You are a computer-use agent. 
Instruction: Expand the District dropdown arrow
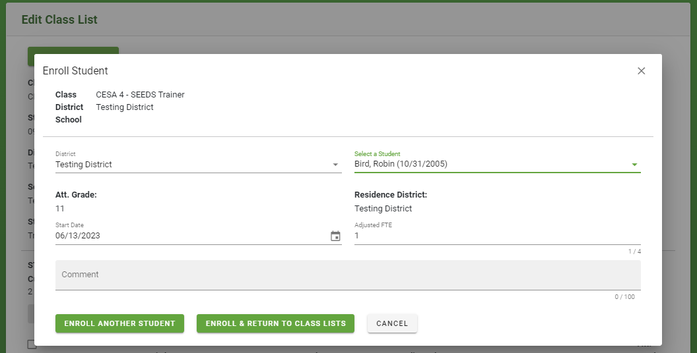pos(335,165)
